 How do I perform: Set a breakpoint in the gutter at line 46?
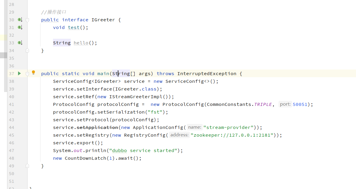click(x=20, y=143)
